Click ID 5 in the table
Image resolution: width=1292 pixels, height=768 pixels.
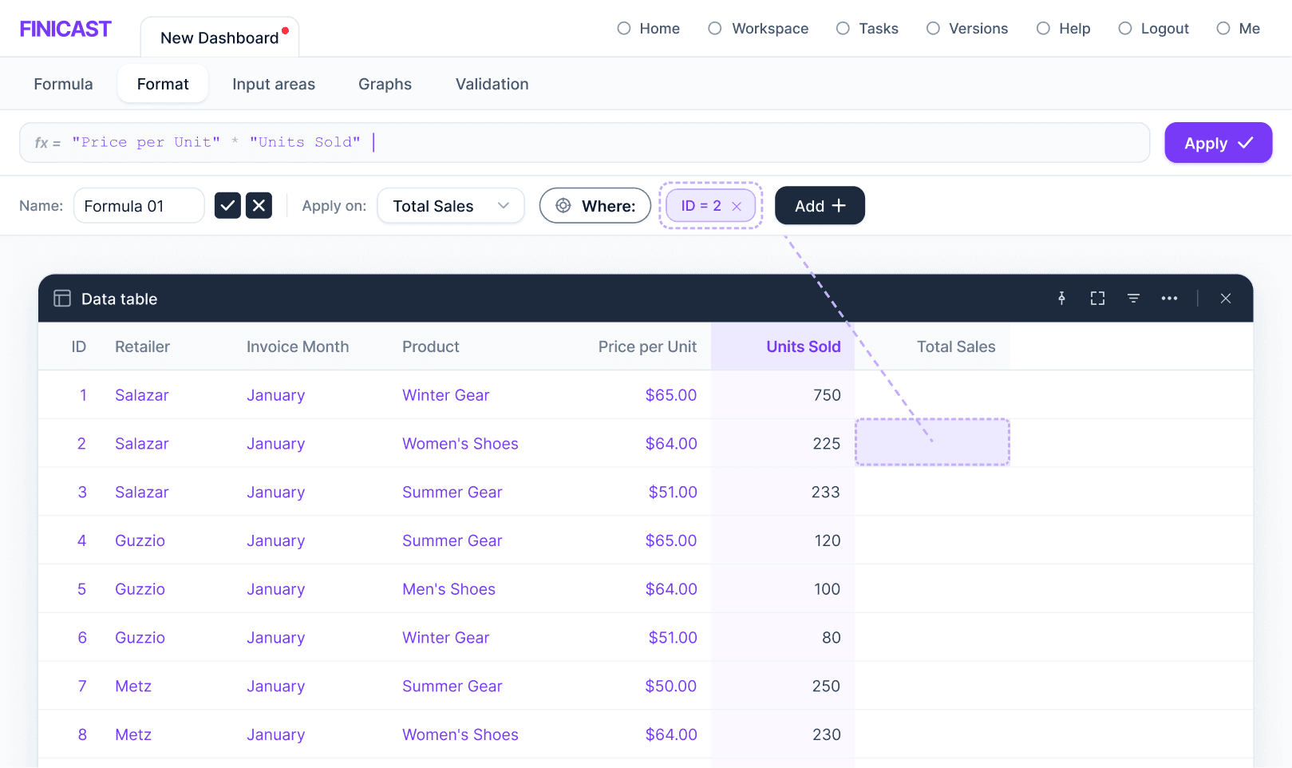[81, 589]
